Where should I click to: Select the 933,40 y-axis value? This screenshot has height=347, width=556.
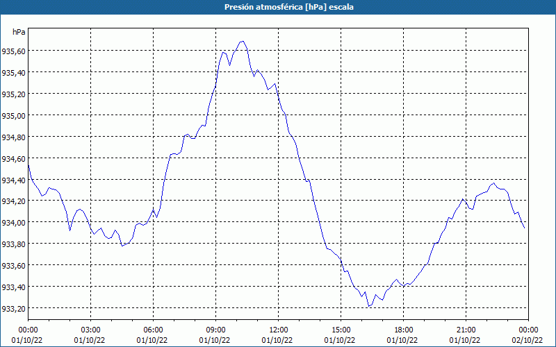coord(13,287)
